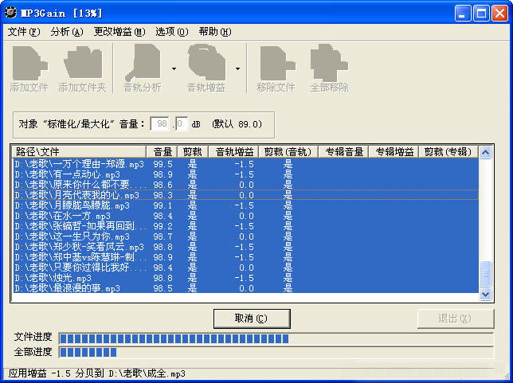Select row D:\老歌\有一点动心.mp3
The image size is (513, 383).
click(245, 174)
